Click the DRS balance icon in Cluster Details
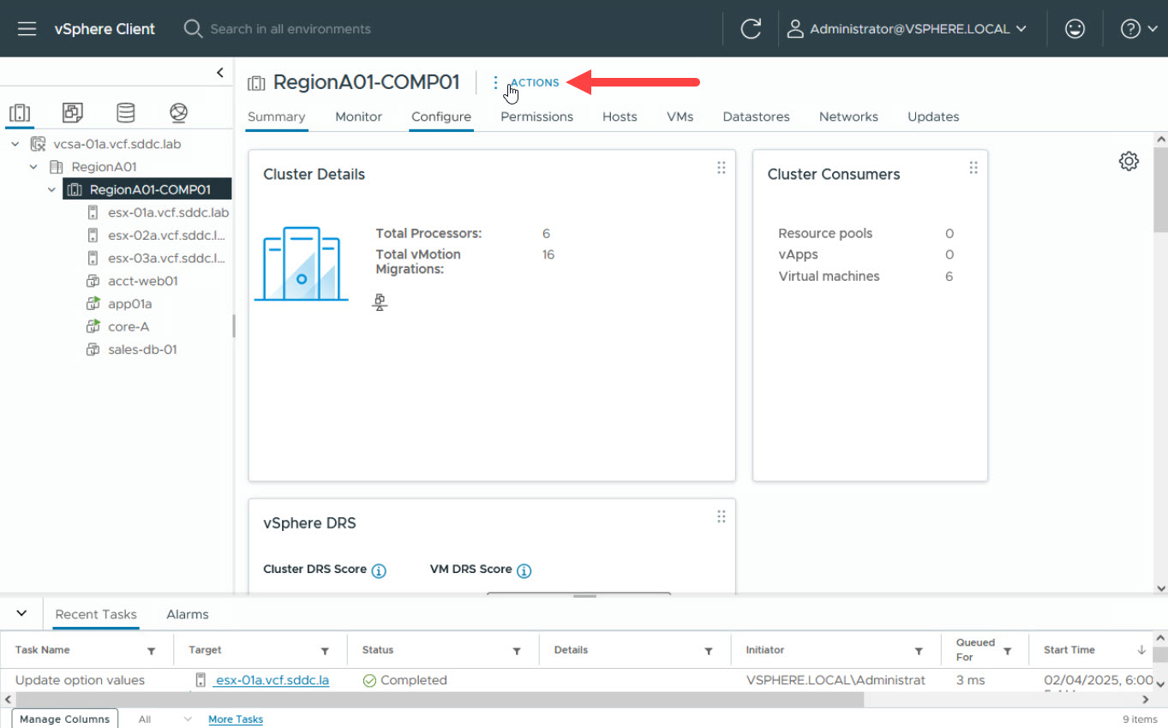The width and height of the screenshot is (1168, 728). pos(380,301)
